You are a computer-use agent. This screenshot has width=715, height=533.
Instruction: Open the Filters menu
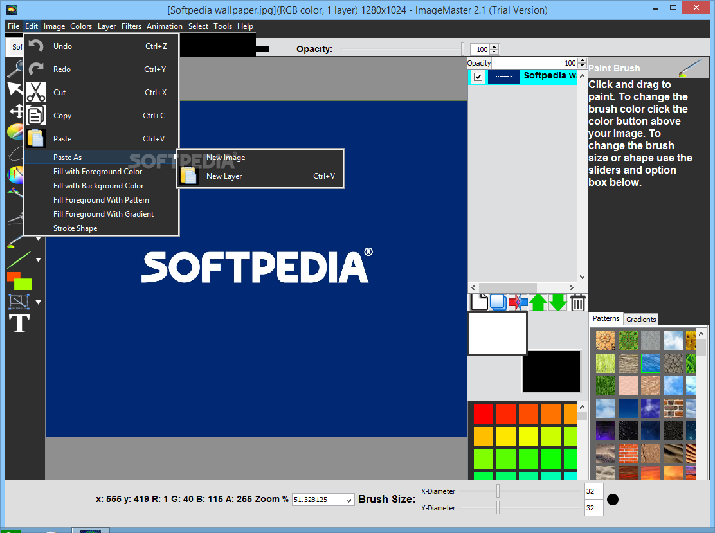pos(131,26)
